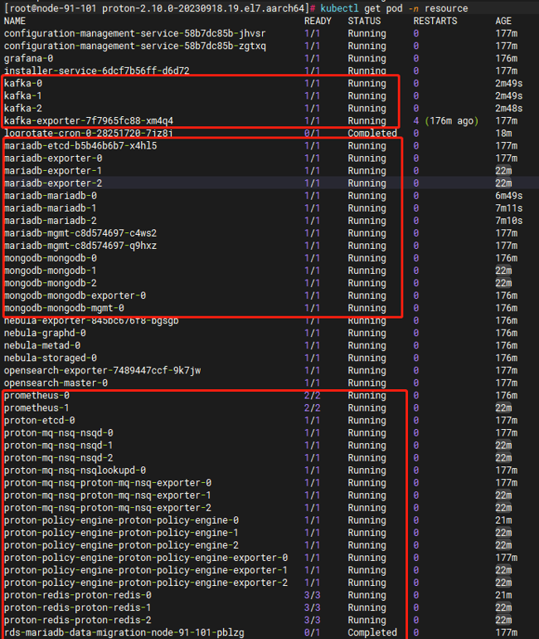Select the highlighted mariadb-exporter-2 row name

tap(53, 183)
